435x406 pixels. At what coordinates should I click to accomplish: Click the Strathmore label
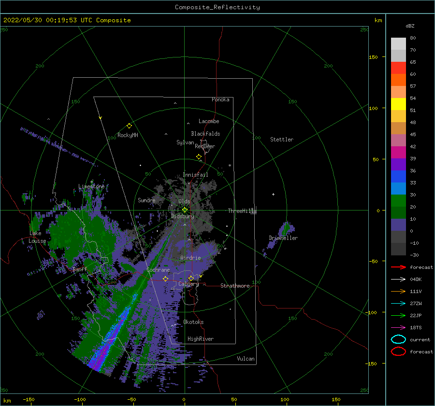coord(235,286)
